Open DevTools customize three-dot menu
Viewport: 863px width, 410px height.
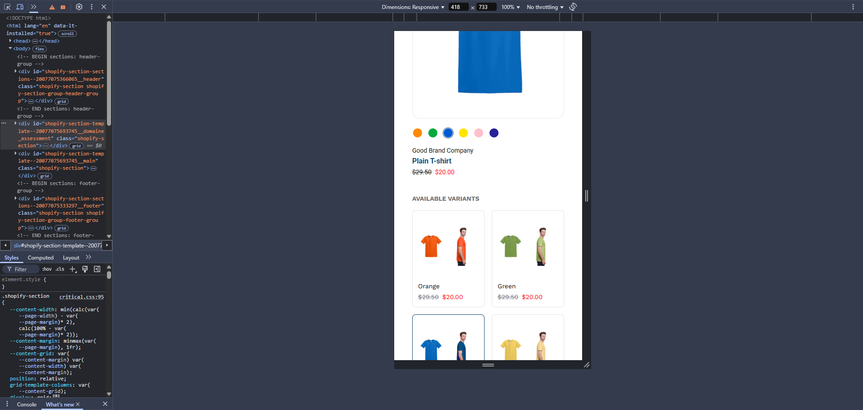[x=92, y=7]
